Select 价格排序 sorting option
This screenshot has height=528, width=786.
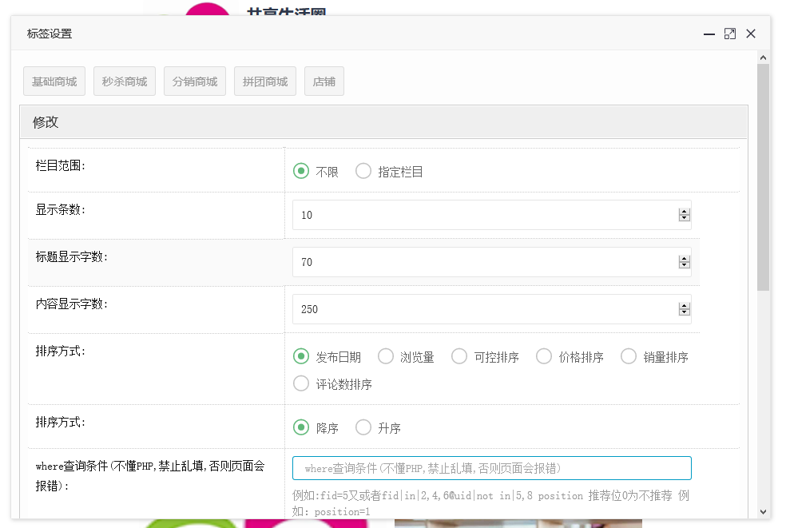point(544,356)
